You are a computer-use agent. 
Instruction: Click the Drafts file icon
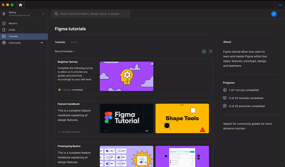pyautogui.click(x=4, y=30)
